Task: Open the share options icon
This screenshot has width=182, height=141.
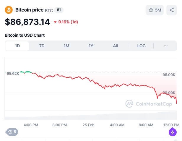Action: (172, 10)
